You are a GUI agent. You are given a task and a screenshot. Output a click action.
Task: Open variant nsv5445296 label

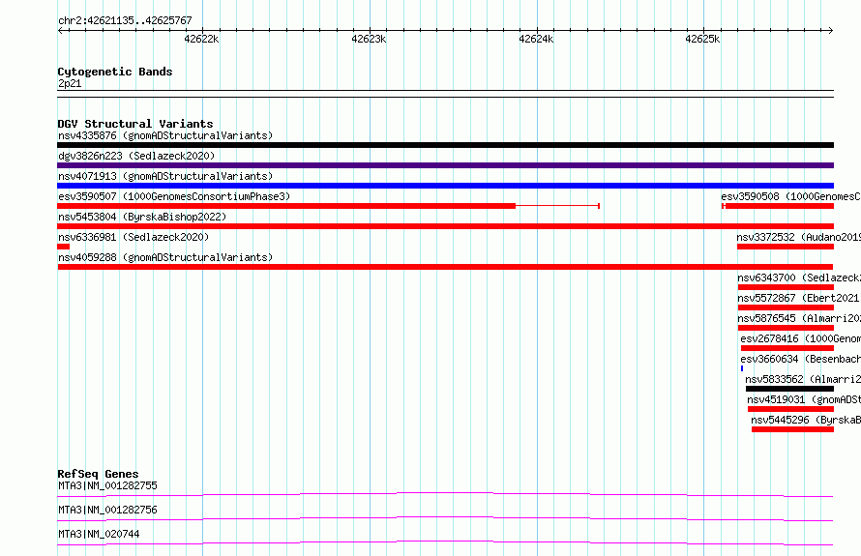click(x=806, y=420)
